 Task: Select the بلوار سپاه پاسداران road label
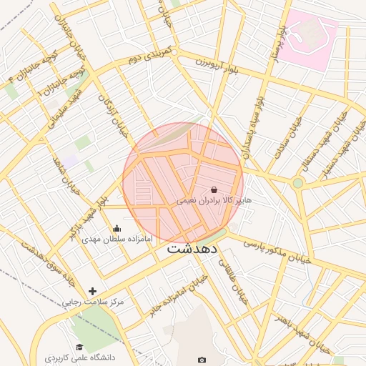(x=254, y=127)
